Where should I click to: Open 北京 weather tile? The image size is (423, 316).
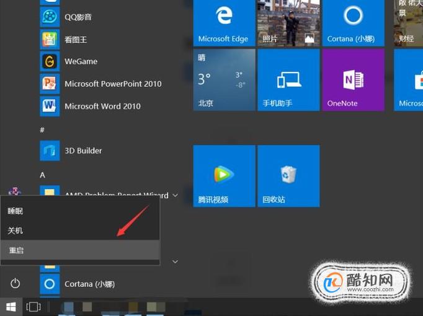[224, 80]
